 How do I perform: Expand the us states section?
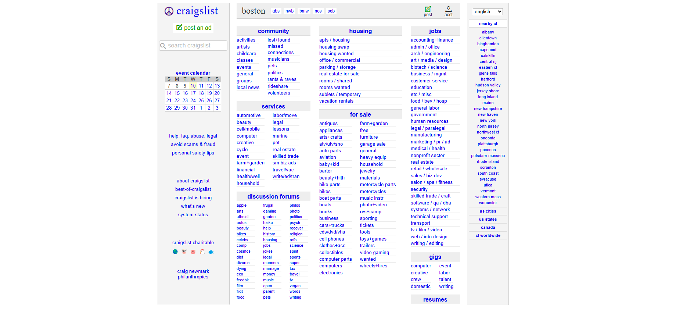coord(488,220)
